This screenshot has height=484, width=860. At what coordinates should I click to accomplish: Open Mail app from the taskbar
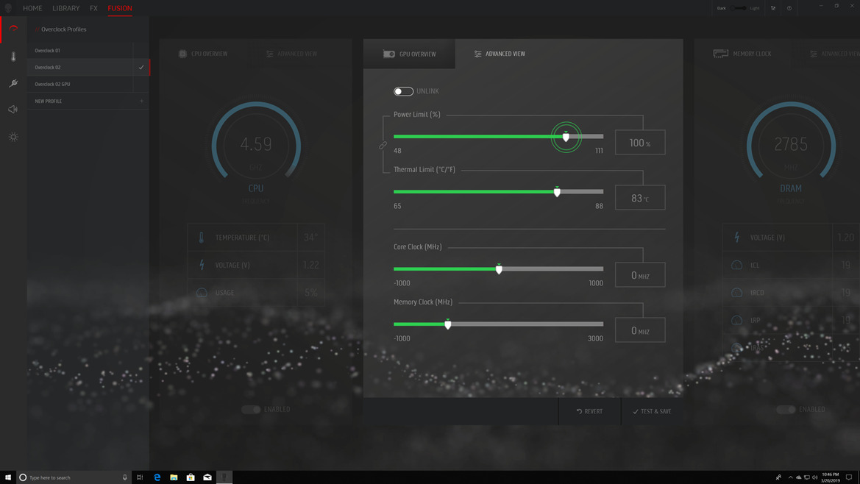tap(207, 477)
